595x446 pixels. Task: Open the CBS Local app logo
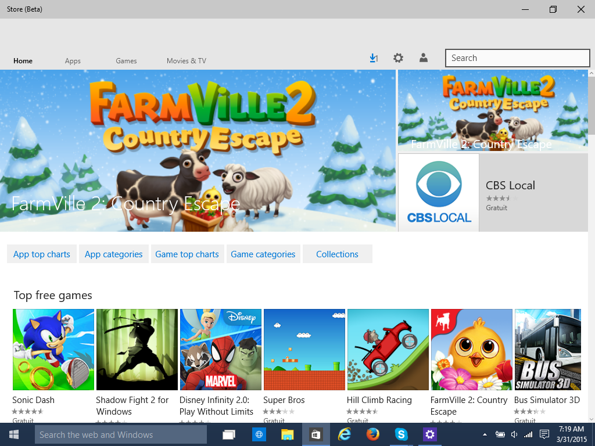pos(439,193)
